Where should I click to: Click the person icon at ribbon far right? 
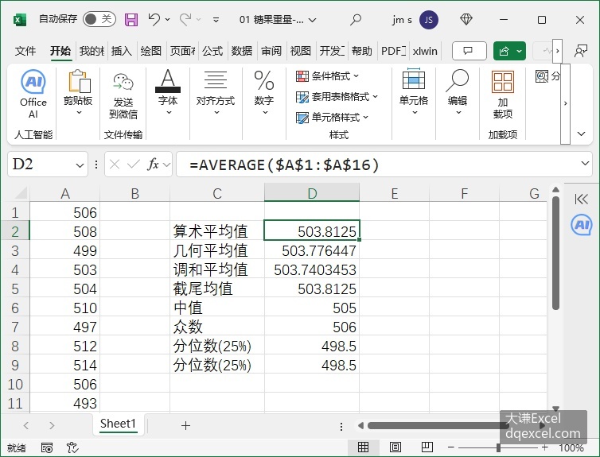click(x=580, y=51)
